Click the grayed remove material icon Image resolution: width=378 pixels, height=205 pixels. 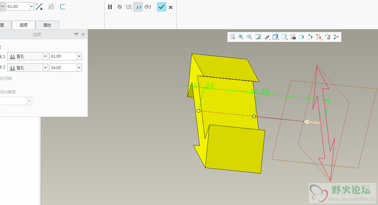pos(51,7)
